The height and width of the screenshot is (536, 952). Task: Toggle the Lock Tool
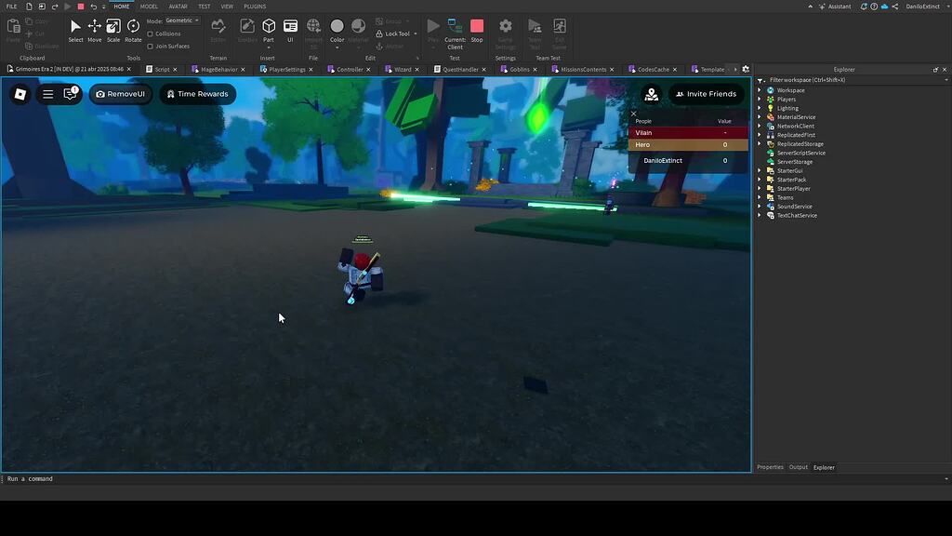coord(395,33)
